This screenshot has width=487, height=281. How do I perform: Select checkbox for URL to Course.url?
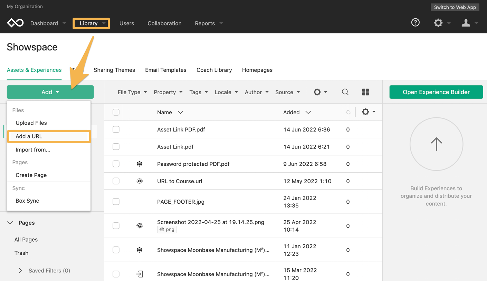pos(116,181)
